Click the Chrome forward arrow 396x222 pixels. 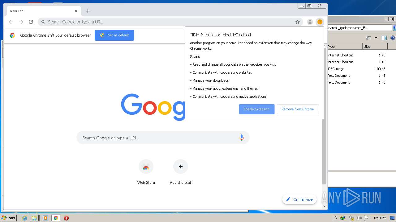point(21,22)
